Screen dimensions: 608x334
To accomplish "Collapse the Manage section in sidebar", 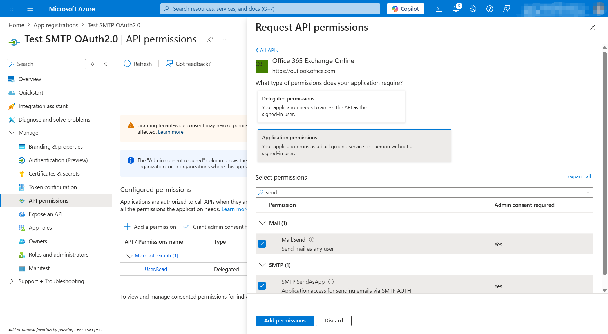I will point(12,133).
